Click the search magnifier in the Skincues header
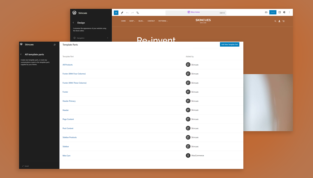 tap(275, 21)
